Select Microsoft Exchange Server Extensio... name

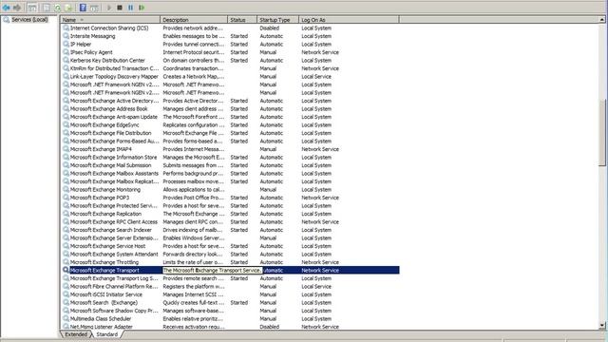click(x=114, y=237)
